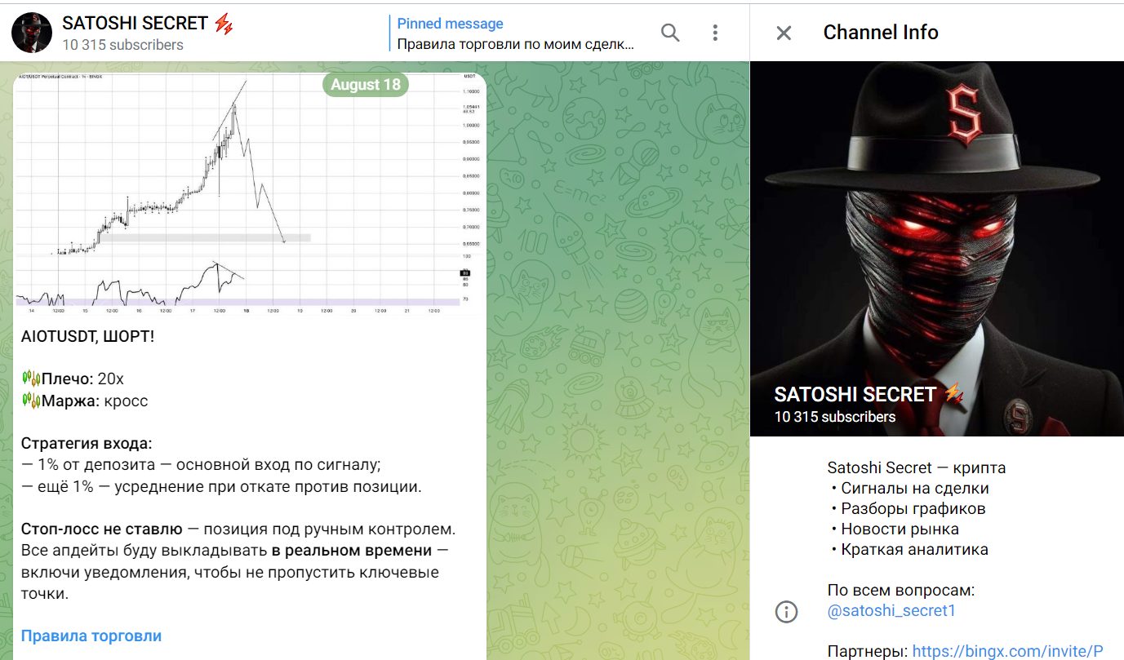Open search in the SATOSHI SECRET channel

670,33
